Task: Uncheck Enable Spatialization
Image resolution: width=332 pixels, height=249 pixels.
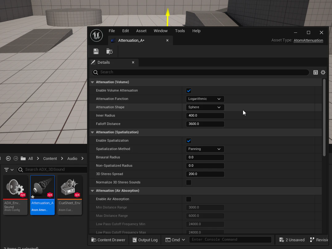Action: pos(189,141)
